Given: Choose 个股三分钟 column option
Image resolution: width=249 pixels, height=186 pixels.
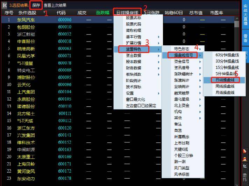Looking at the screenshot, I should (183, 156).
